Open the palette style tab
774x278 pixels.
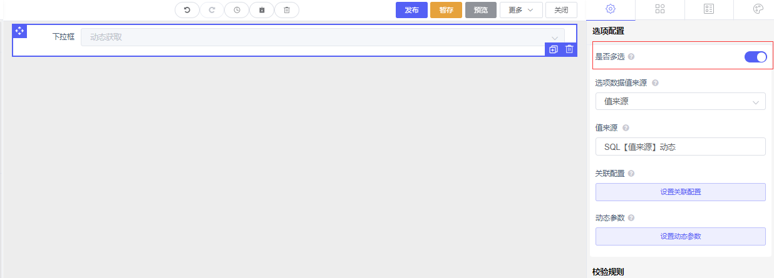758,9
